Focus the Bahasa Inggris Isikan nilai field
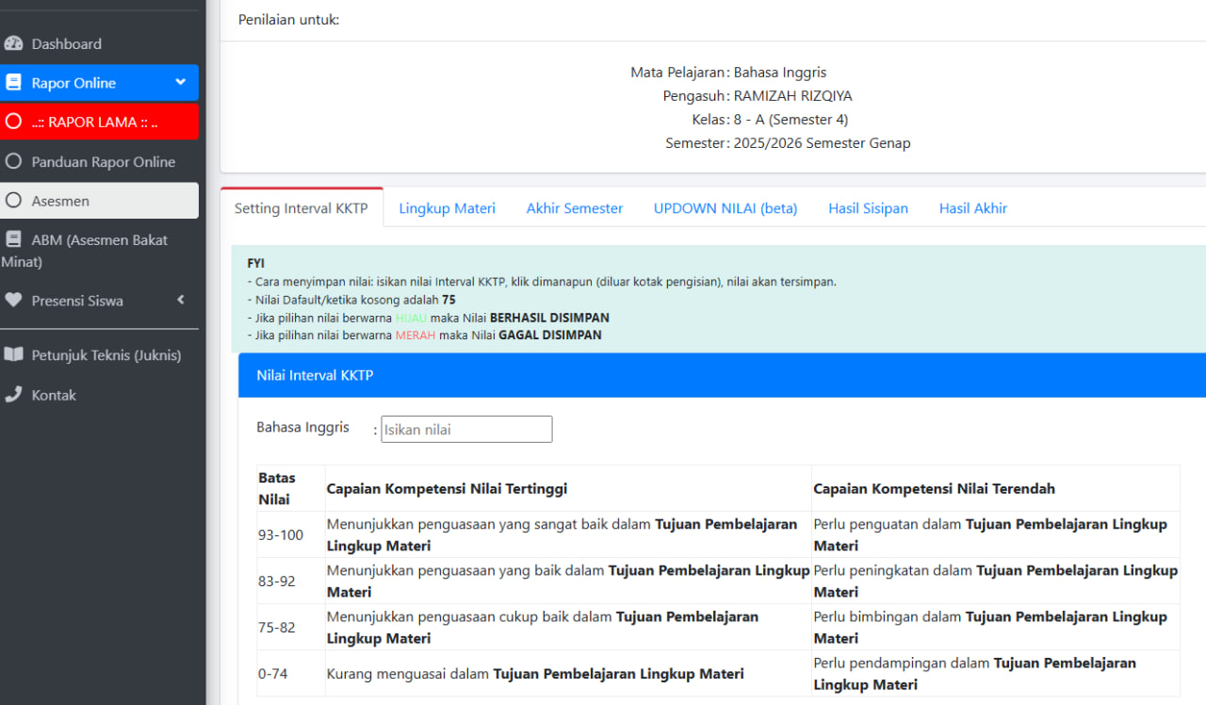Viewport: 1206px width, 705px height. [466, 429]
